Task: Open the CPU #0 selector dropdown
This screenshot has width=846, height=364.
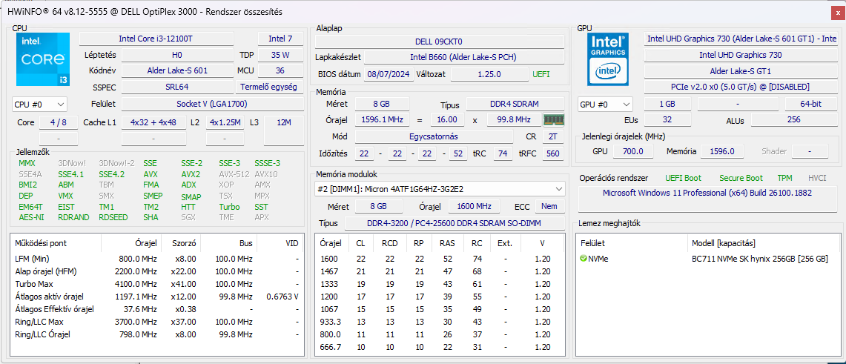Action: [39, 104]
